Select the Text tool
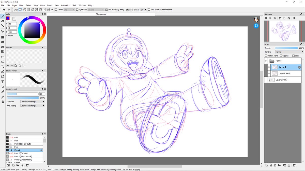This screenshot has width=305, height=171. click(3, 82)
